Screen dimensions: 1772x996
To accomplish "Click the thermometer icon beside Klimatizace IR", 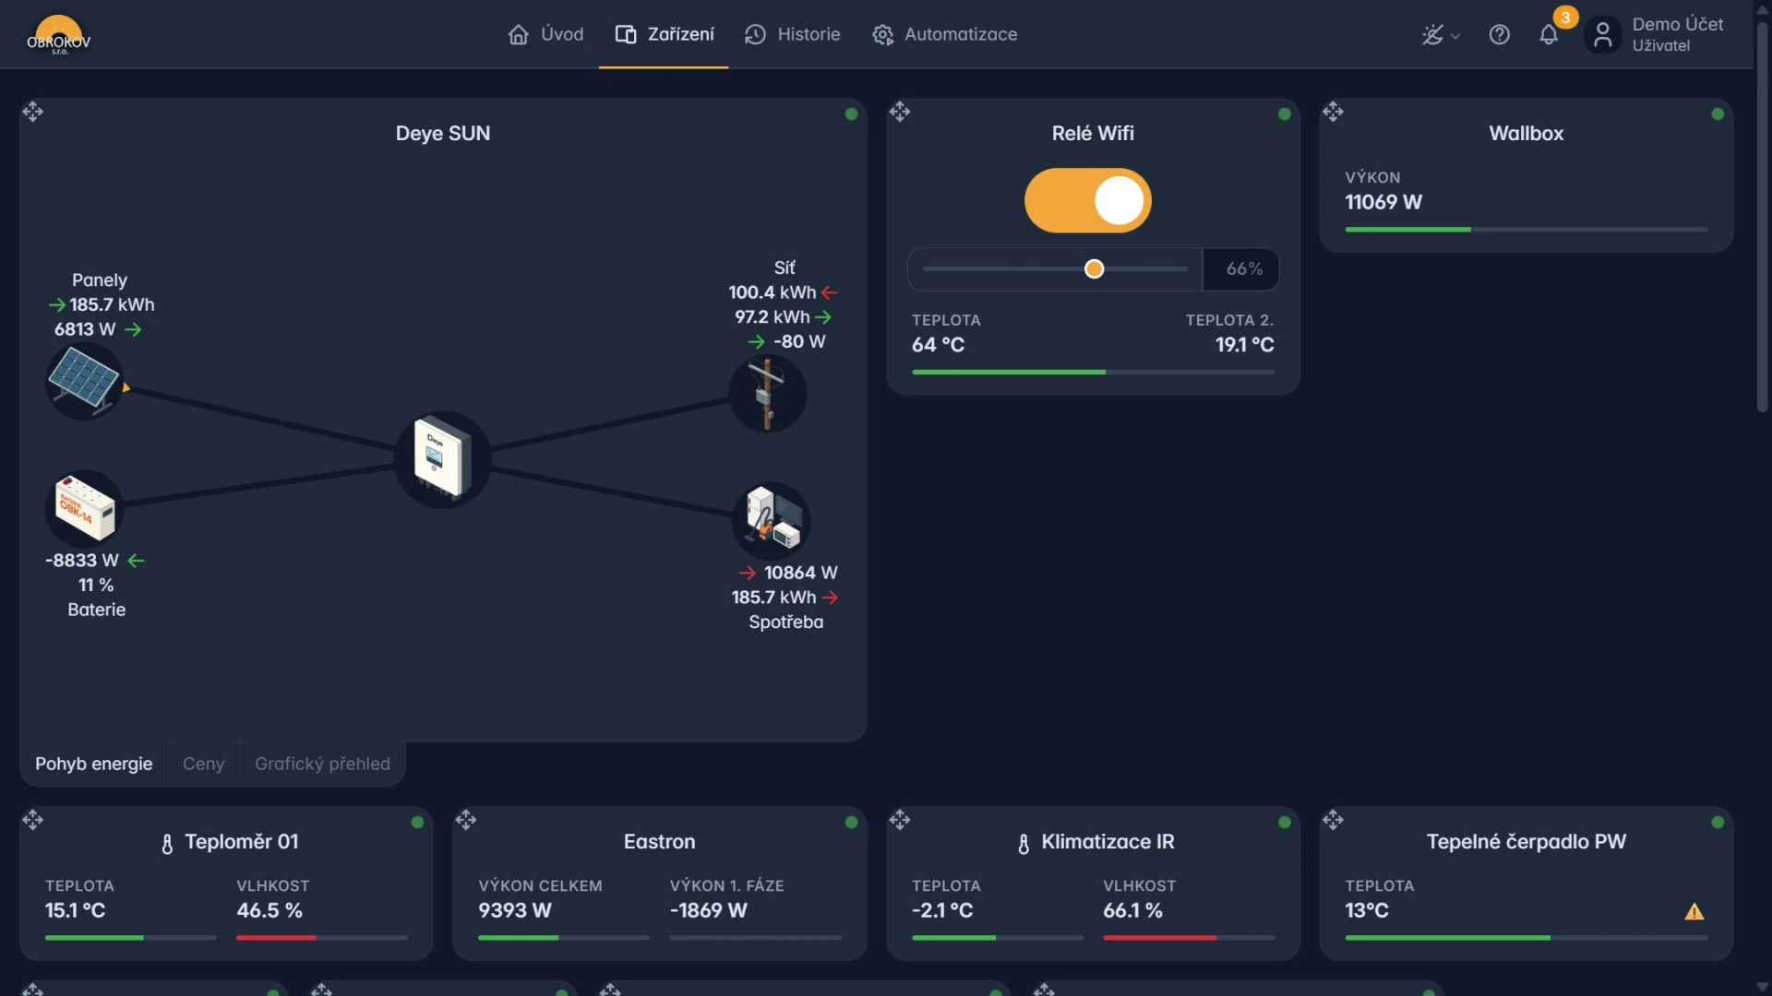I will point(1024,844).
